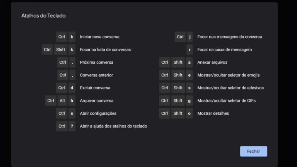Click the 'o' key badge for Mostrar detalhes
Screen dimensions: 297x167
coord(189,113)
